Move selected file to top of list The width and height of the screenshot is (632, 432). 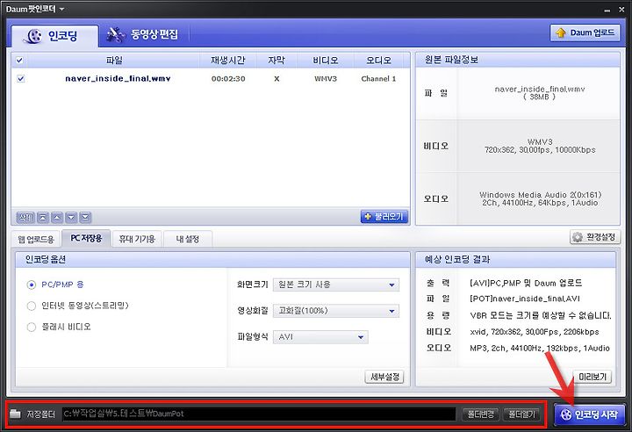point(43,218)
